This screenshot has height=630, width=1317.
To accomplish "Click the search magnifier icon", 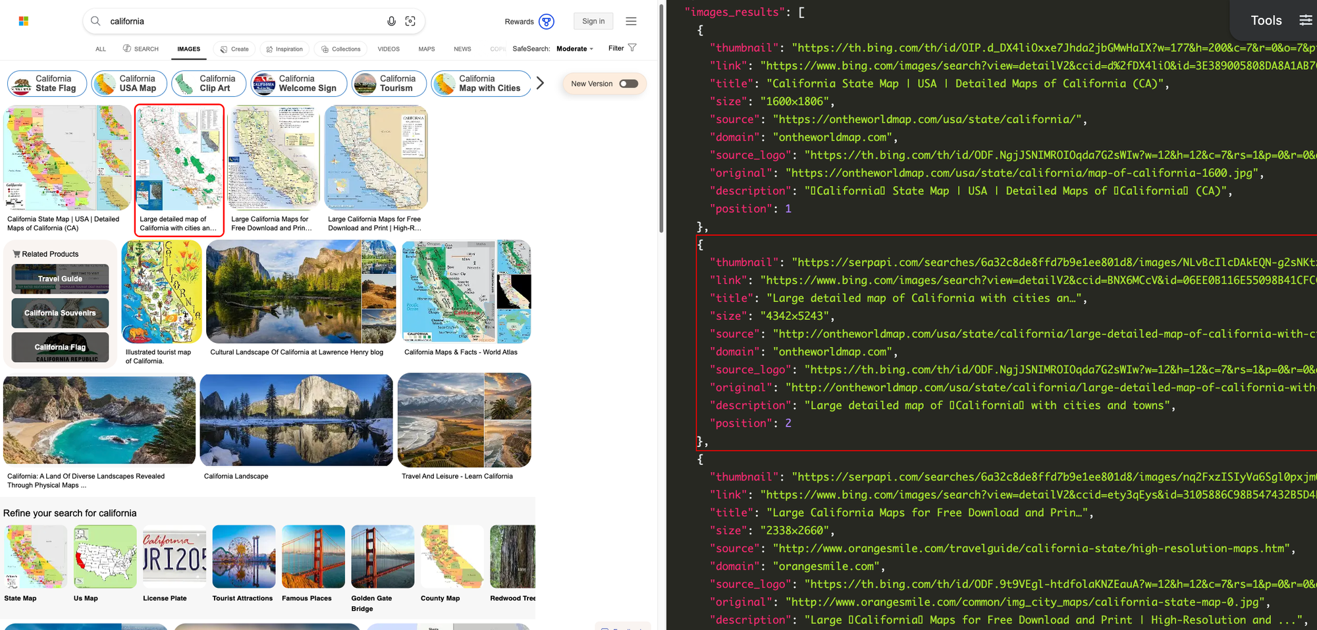I will point(95,21).
